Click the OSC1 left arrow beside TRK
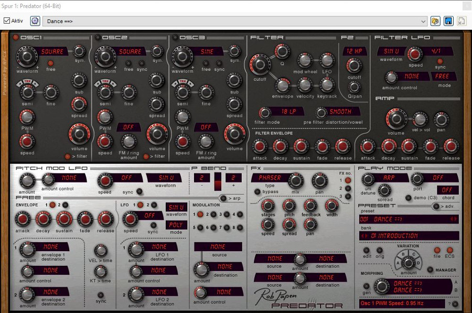472x313 pixels. tap(20, 84)
